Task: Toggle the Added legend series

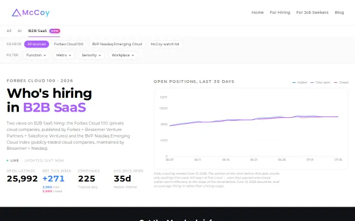Action: tap(300, 82)
